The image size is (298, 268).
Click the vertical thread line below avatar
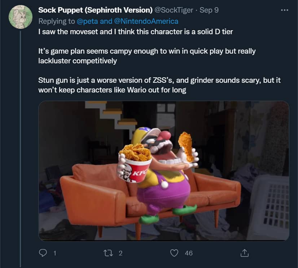click(x=20, y=144)
